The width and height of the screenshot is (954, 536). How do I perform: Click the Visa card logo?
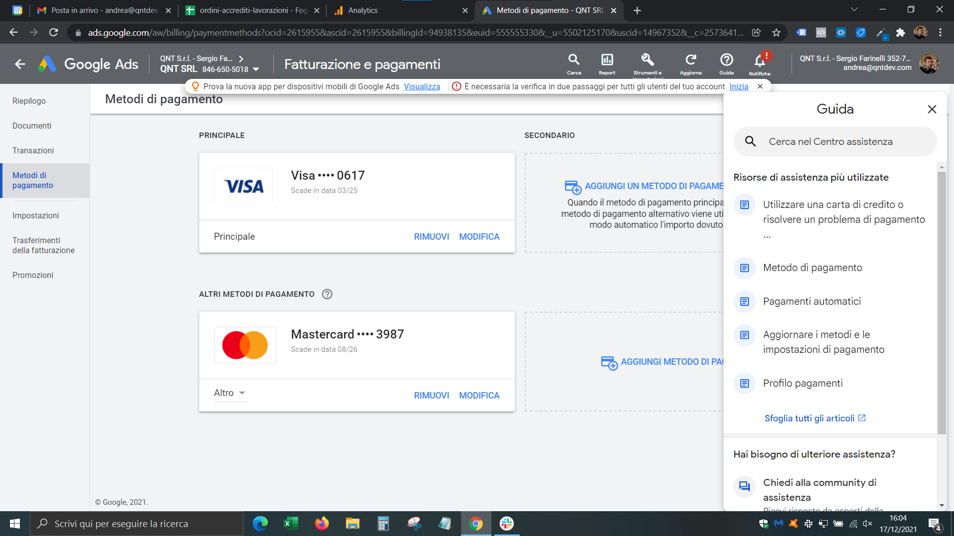coord(243,187)
